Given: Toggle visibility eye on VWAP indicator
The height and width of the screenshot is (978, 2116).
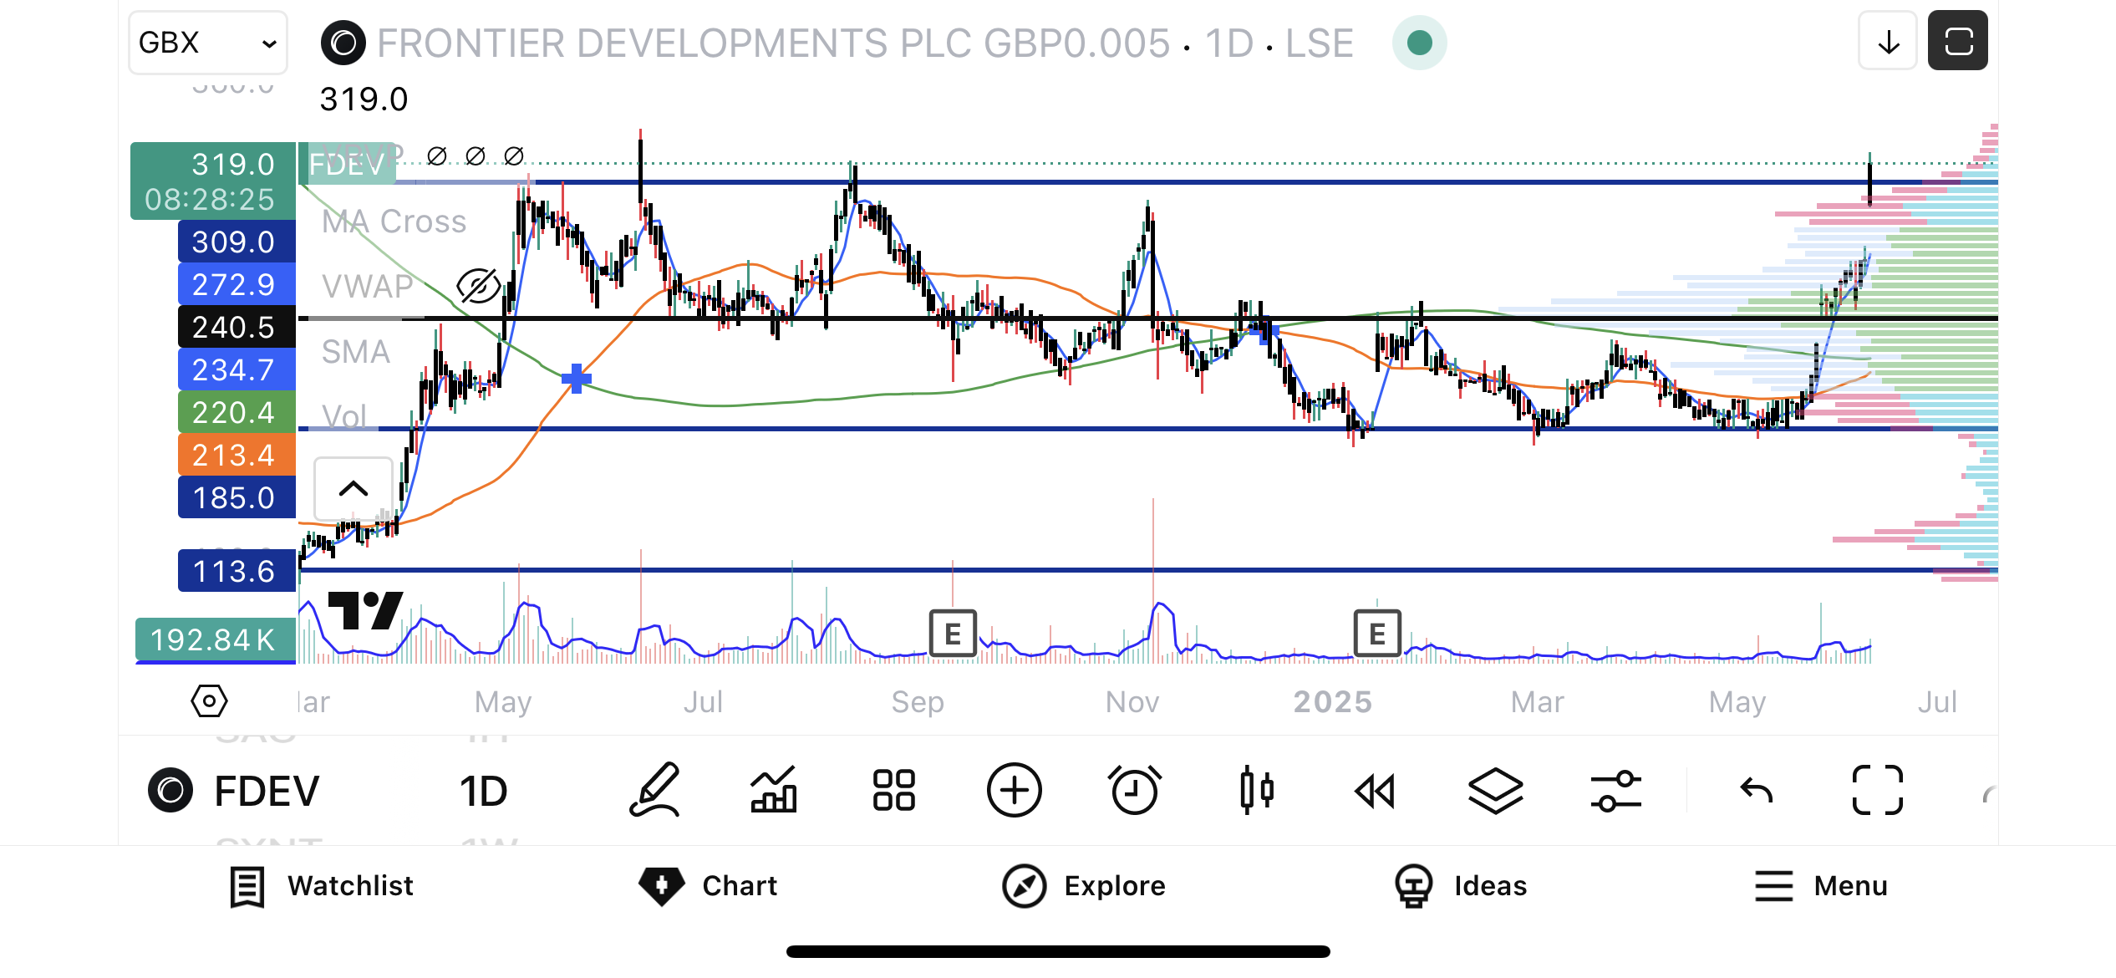Looking at the screenshot, I should tap(479, 286).
